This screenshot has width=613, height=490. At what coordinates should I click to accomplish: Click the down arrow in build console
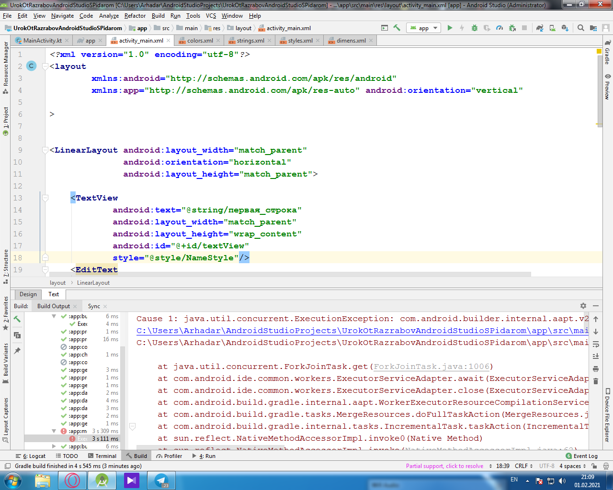pos(596,331)
